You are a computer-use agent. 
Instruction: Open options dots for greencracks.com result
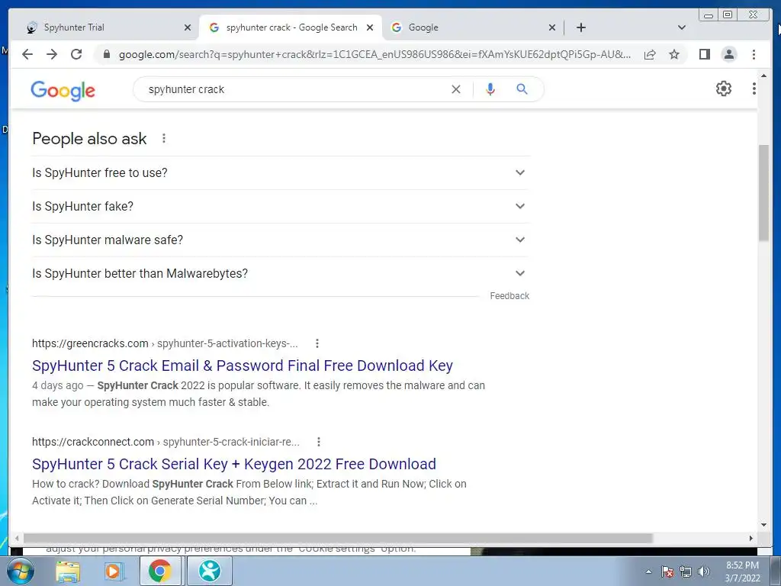(x=317, y=343)
